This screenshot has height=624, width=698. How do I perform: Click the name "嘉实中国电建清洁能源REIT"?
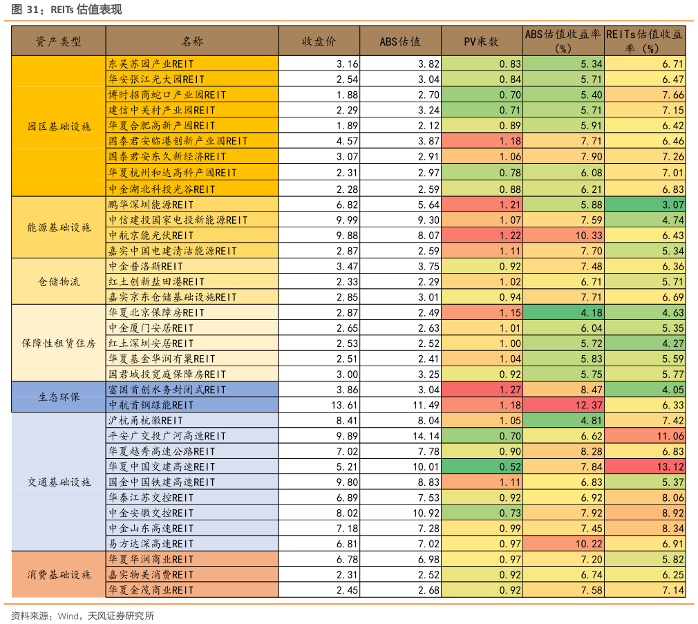[173, 251]
